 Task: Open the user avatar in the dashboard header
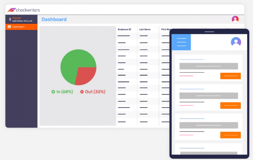click(235, 19)
